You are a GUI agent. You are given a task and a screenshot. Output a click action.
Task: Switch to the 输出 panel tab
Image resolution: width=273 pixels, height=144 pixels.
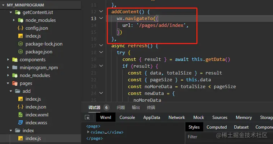136,107
